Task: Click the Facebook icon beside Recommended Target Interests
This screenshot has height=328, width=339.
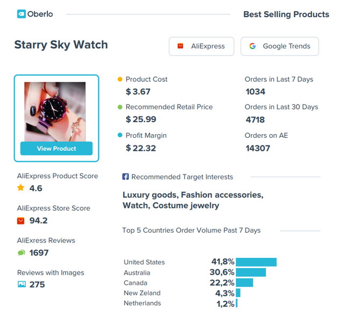Action: pos(125,177)
